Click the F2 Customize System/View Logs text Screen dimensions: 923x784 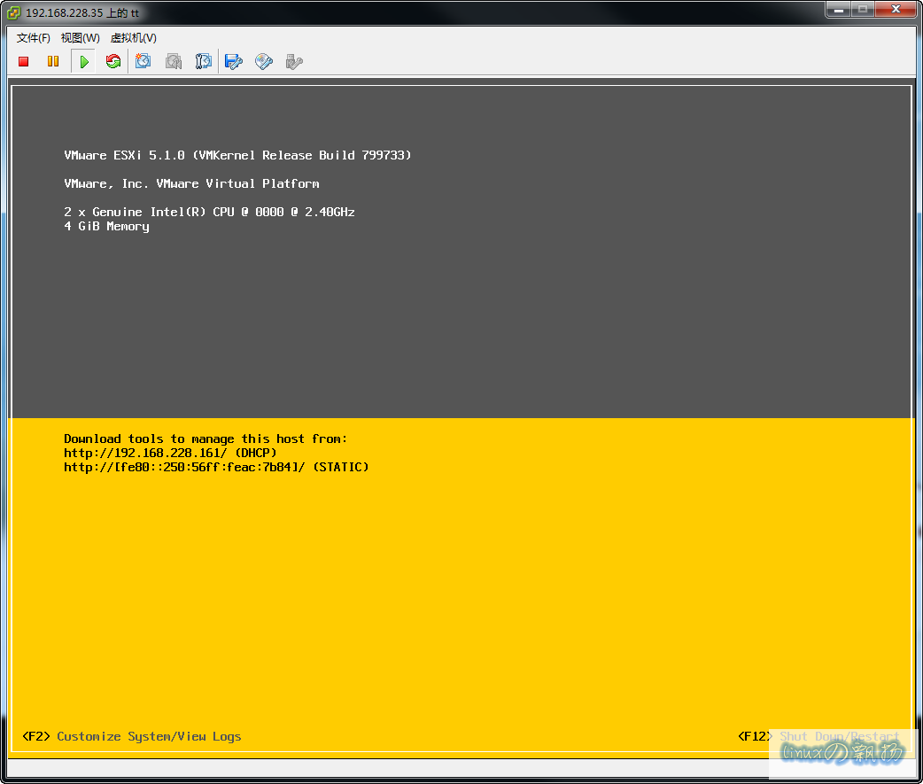click(x=132, y=736)
